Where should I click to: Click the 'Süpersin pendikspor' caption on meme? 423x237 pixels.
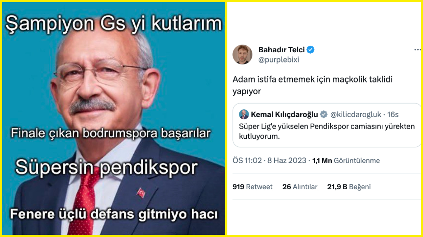pyautogui.click(x=106, y=168)
